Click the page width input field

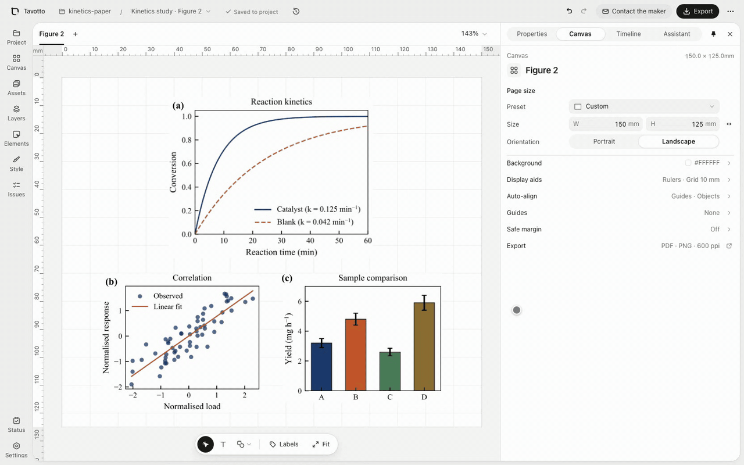[x=606, y=124]
